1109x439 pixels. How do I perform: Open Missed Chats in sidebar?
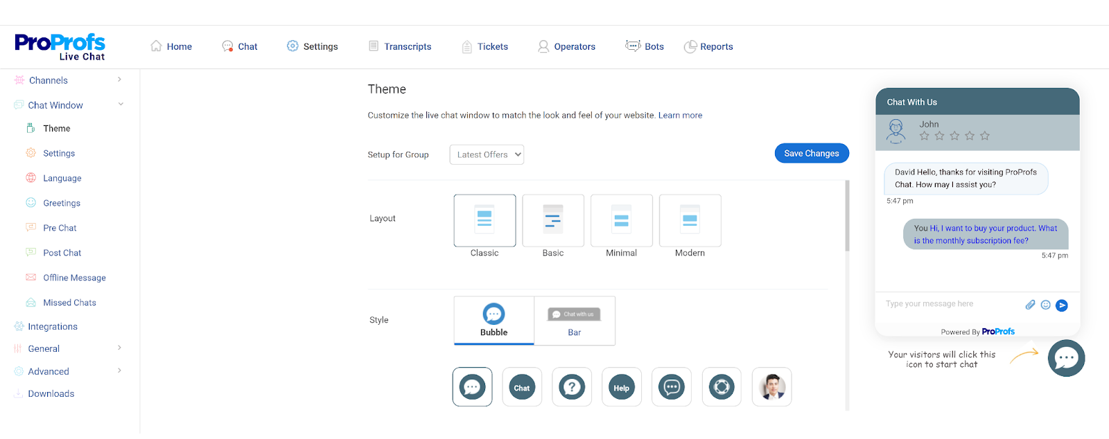(x=69, y=303)
